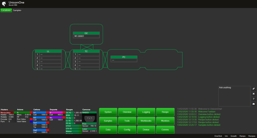Screen dimensions: 257x138
Task: Click the X icon beside the chat box
Action: pyautogui.click(x=253, y=94)
